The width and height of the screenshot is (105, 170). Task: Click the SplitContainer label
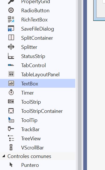37,38
